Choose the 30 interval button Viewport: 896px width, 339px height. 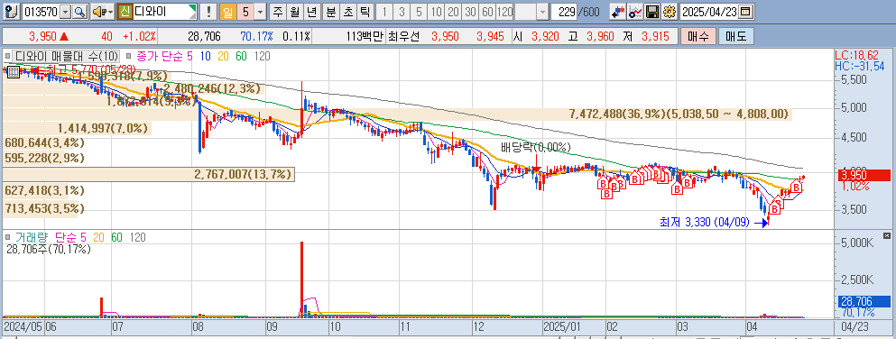(x=470, y=12)
